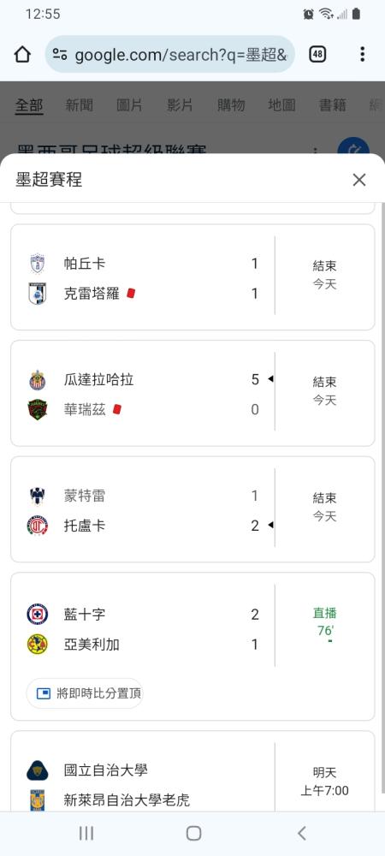
Task: Open the 蒙特雷 vs 托盧卡 match card
Action: coord(192,509)
